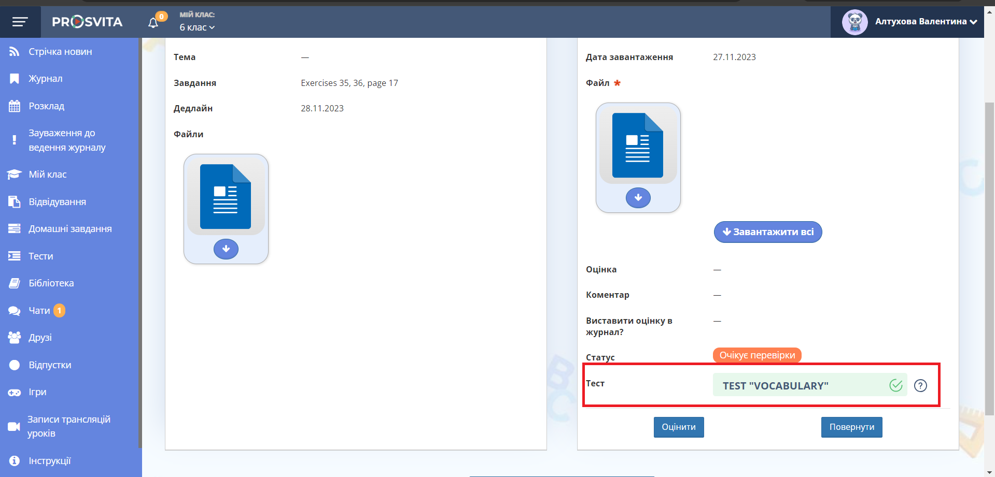Click the PROSVITA logo
Image resolution: width=995 pixels, height=477 pixels.
[x=87, y=22]
